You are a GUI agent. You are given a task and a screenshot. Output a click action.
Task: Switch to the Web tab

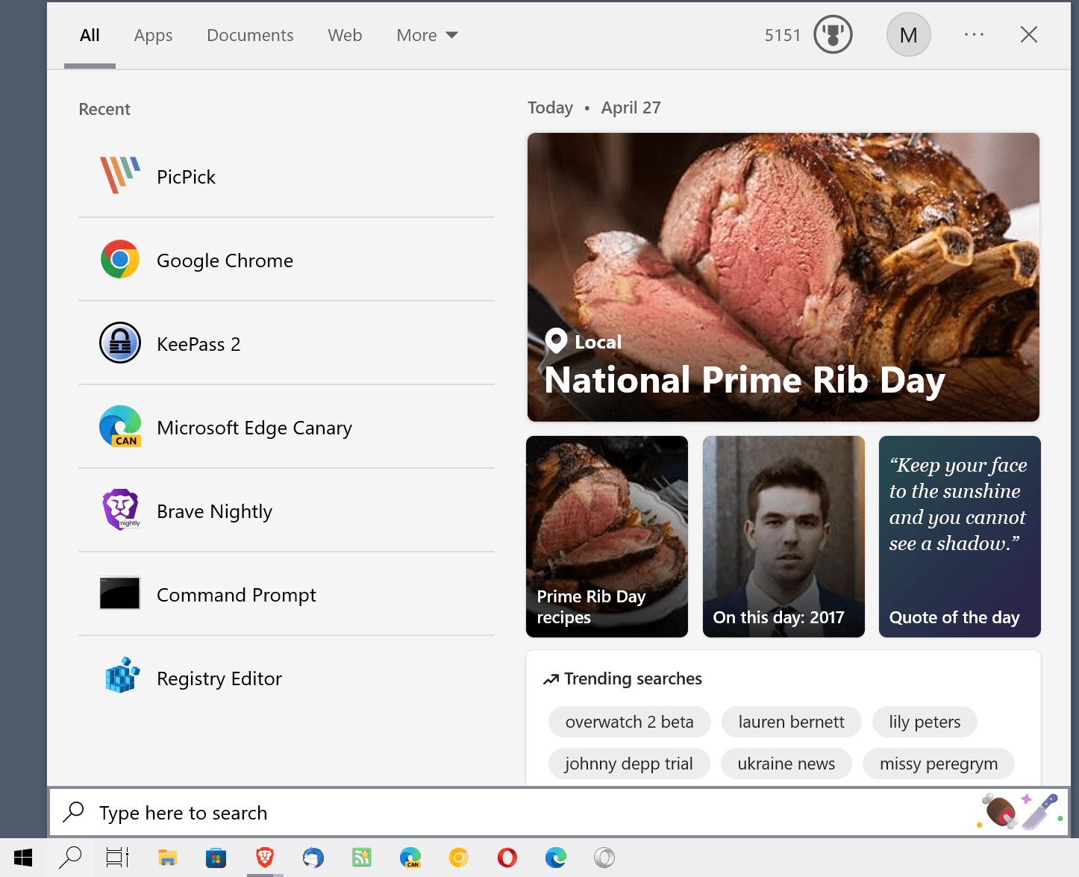(345, 35)
